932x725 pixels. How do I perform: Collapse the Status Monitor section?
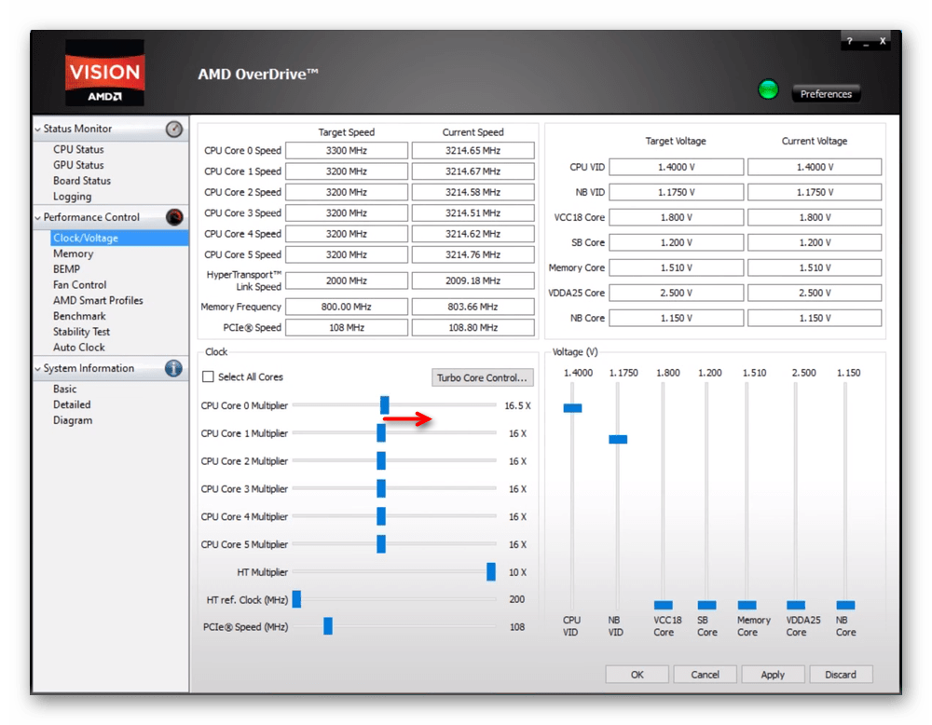pyautogui.click(x=38, y=130)
